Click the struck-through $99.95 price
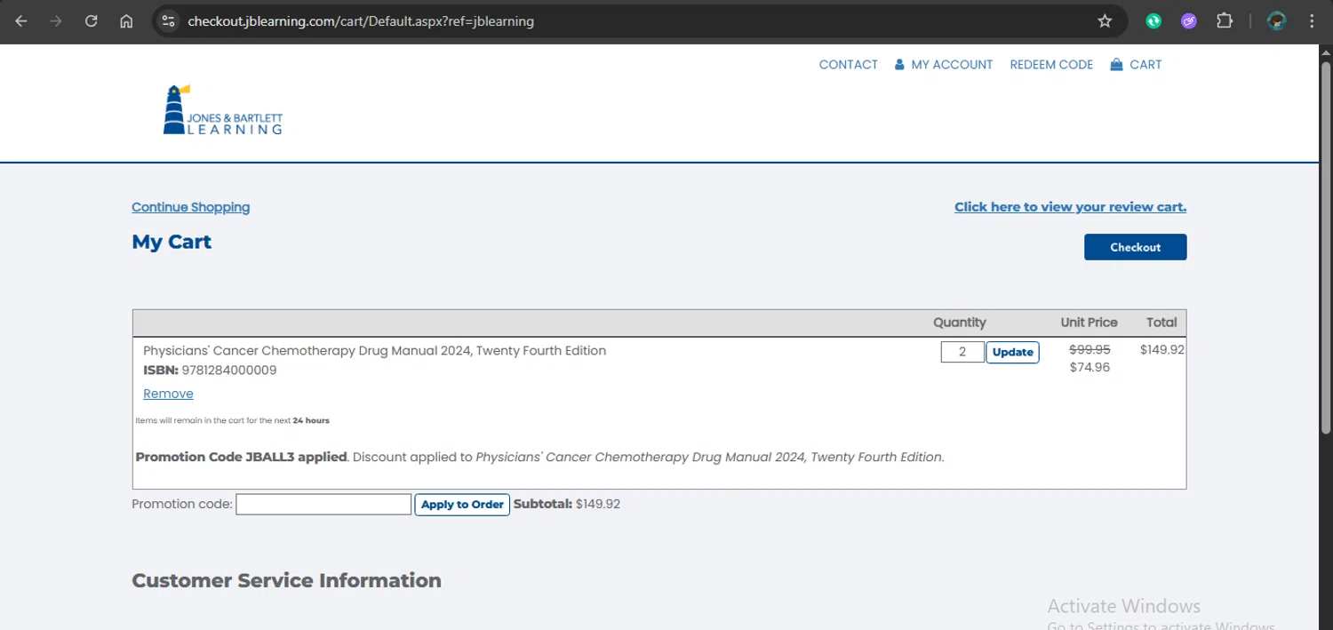This screenshot has width=1333, height=630. pyautogui.click(x=1090, y=349)
